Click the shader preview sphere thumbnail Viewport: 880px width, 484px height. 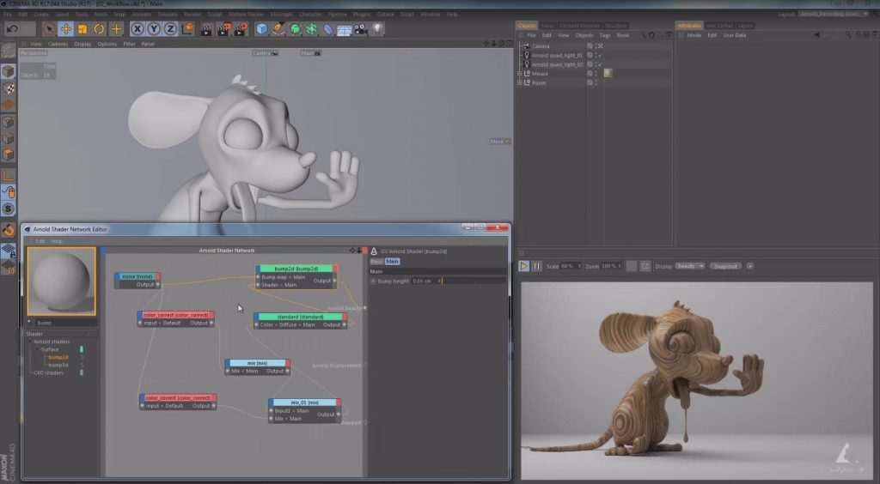tap(61, 281)
